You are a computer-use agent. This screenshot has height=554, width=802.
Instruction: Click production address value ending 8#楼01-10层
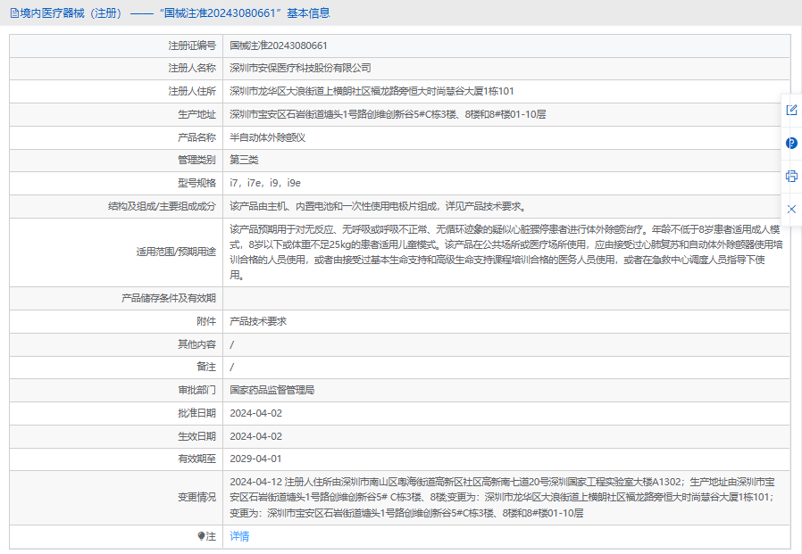[x=388, y=114]
